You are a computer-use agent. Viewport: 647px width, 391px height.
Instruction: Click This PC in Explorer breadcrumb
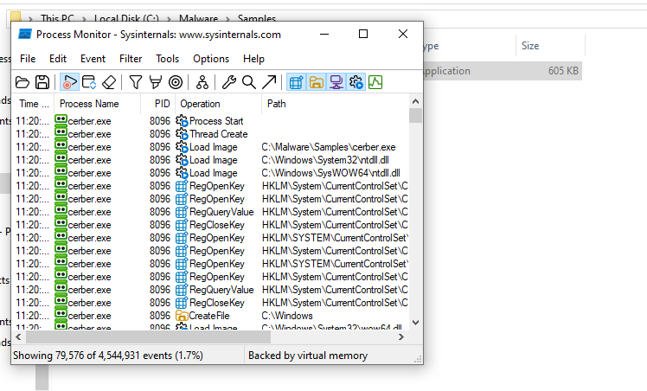pyautogui.click(x=57, y=19)
